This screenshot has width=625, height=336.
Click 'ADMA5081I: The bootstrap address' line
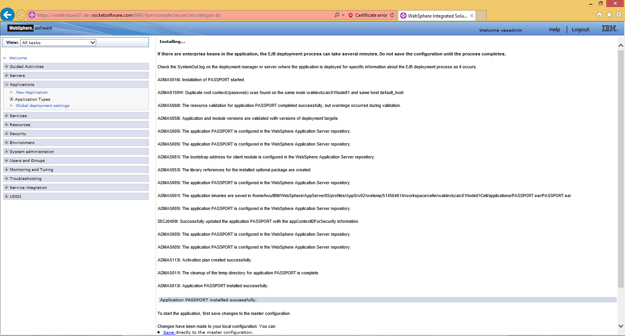pos(266,157)
